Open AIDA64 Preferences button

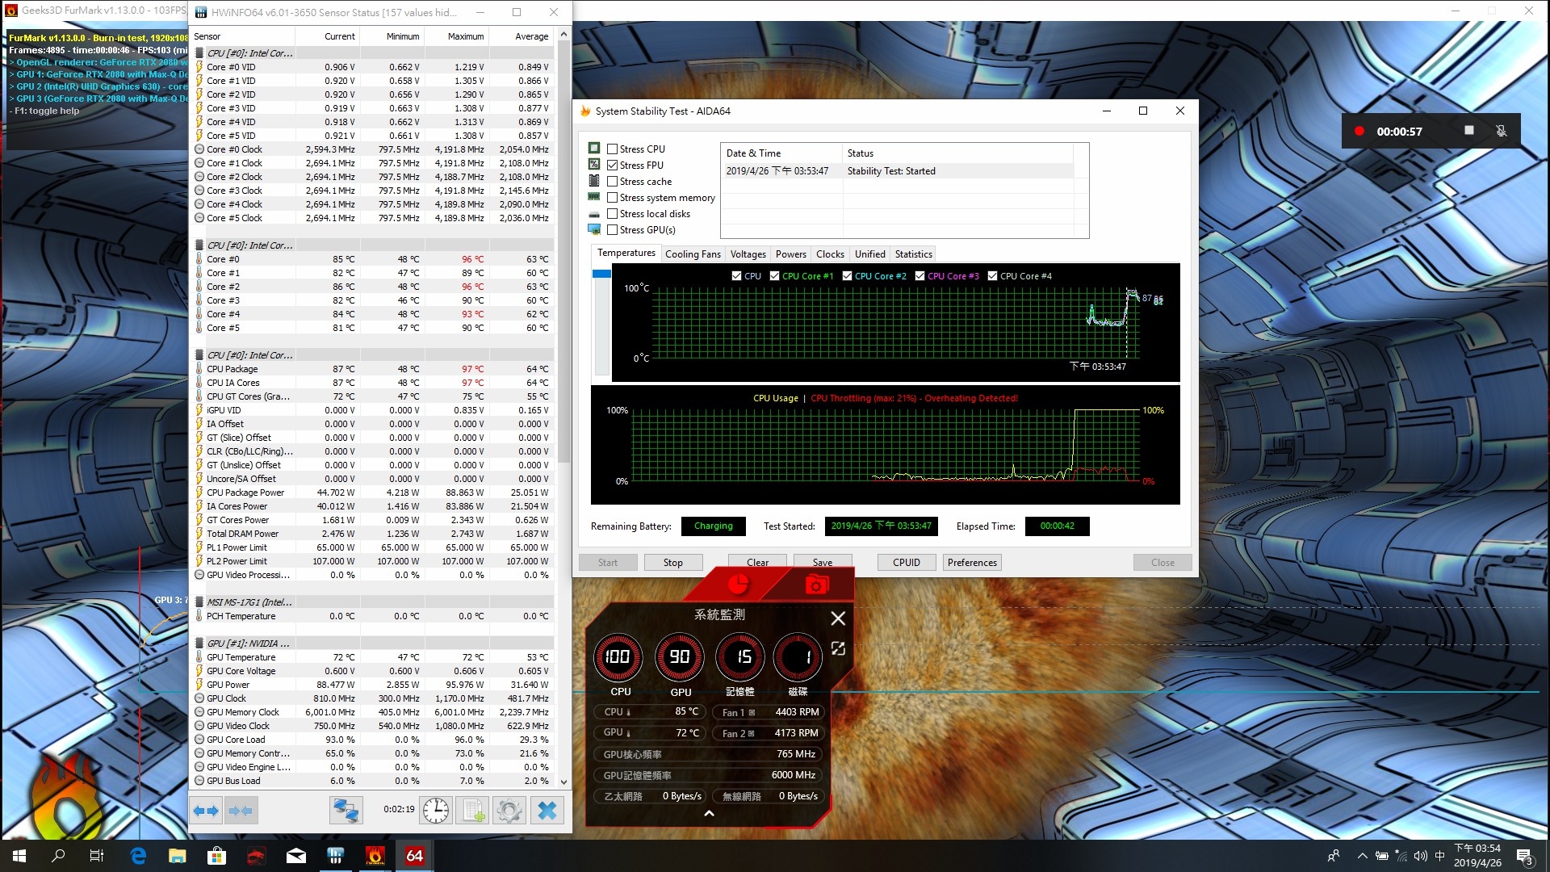pos(972,563)
